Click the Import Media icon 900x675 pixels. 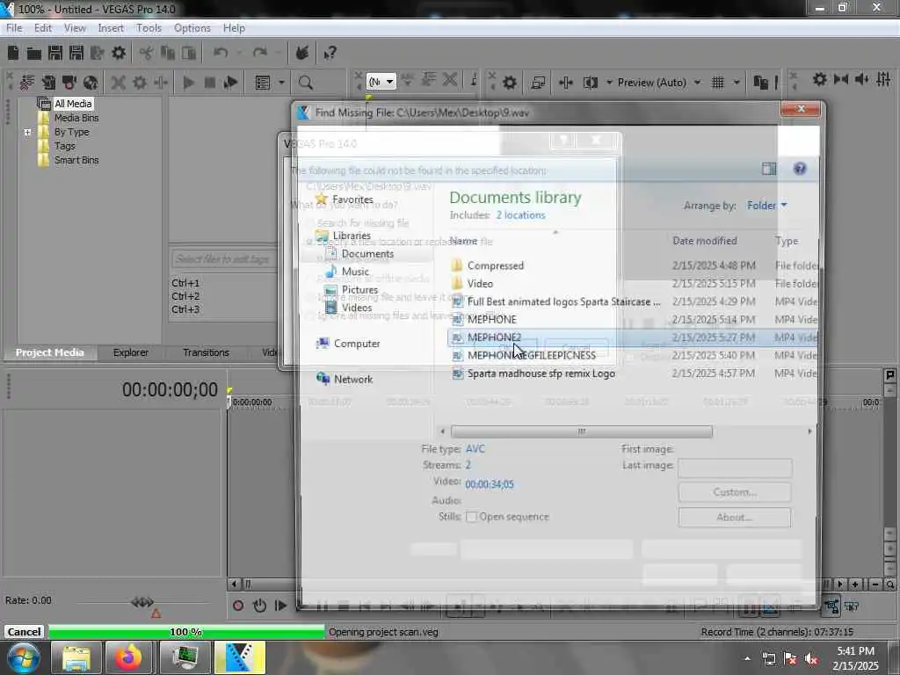click(48, 83)
